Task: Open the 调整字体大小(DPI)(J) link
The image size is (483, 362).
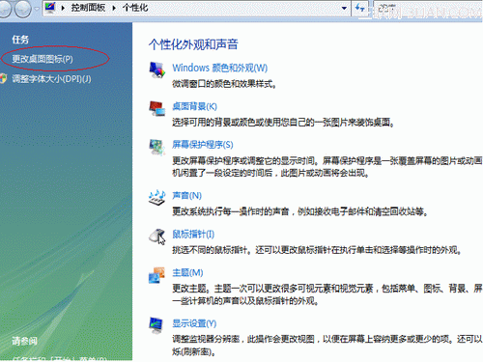Action: (51, 79)
